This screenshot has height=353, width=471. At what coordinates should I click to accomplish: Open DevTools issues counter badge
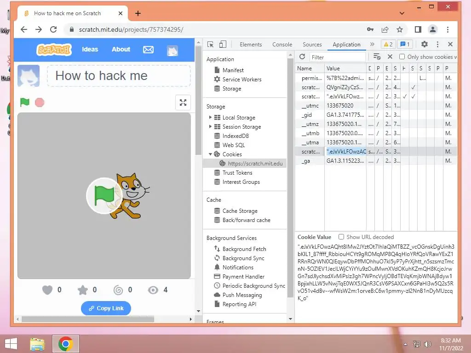[x=405, y=45]
